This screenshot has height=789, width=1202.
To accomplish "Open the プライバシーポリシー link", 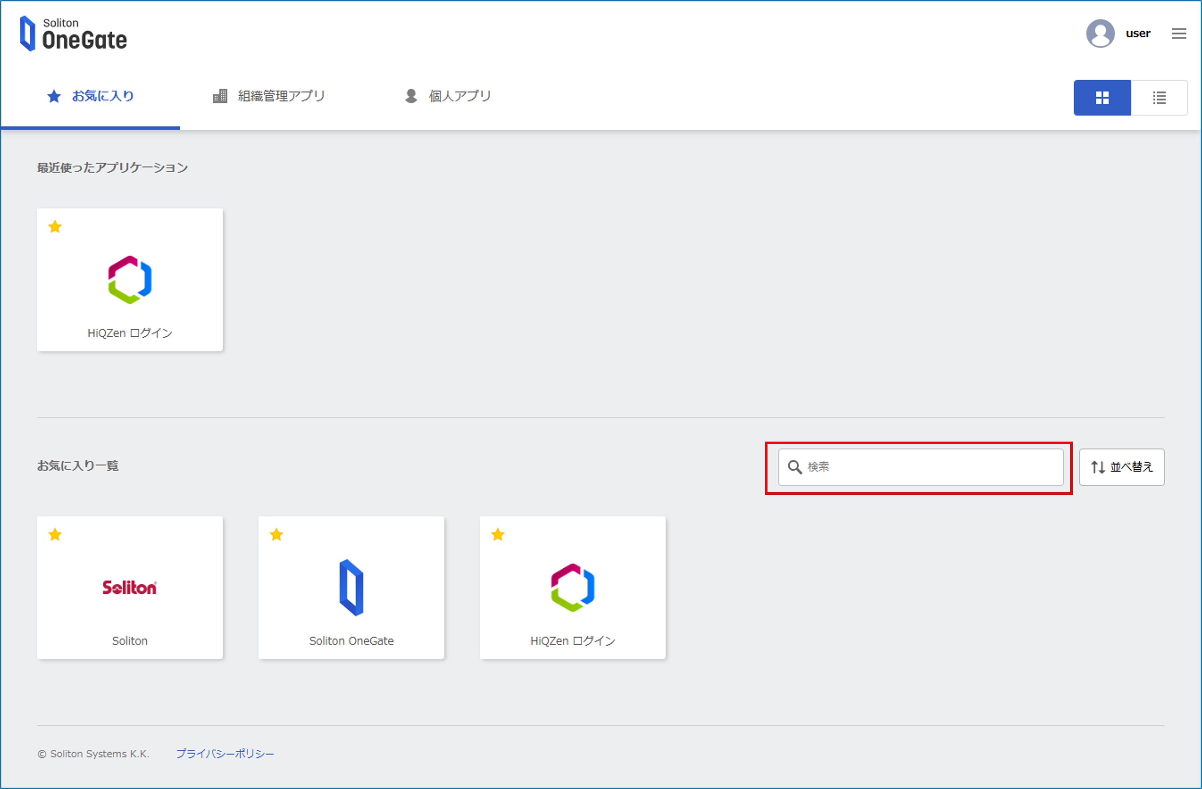I will point(225,754).
